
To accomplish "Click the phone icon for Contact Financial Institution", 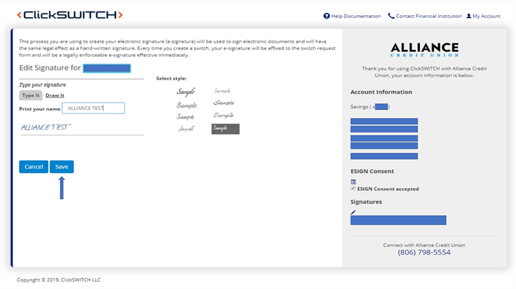I will click(391, 16).
